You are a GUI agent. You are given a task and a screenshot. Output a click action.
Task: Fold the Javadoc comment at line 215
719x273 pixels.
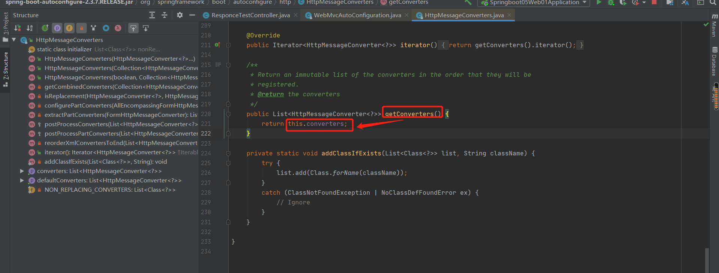tap(228, 65)
